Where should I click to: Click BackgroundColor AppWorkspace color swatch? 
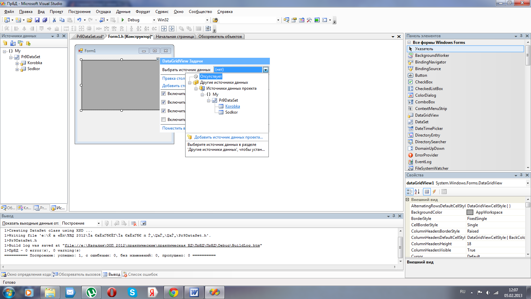(x=470, y=212)
